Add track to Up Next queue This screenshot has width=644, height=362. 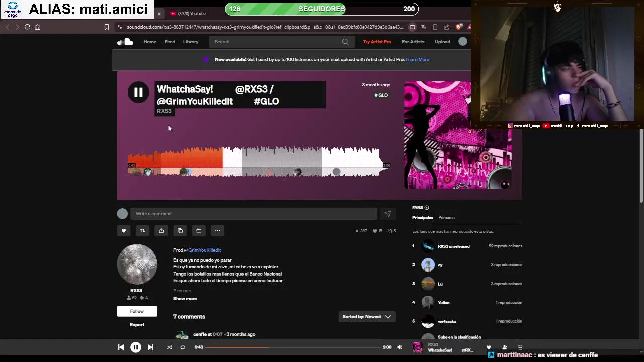199,231
